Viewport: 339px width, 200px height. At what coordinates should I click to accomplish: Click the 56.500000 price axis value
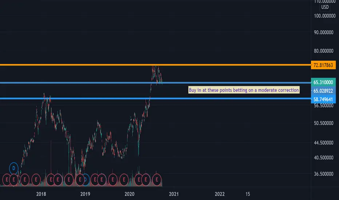[324, 105]
